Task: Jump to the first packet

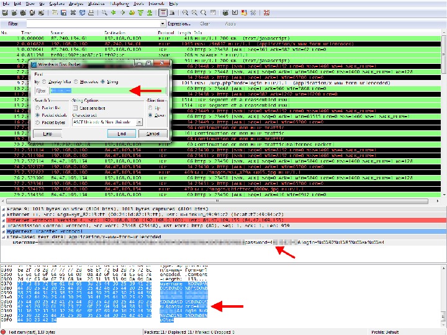Action: (x=140, y=13)
